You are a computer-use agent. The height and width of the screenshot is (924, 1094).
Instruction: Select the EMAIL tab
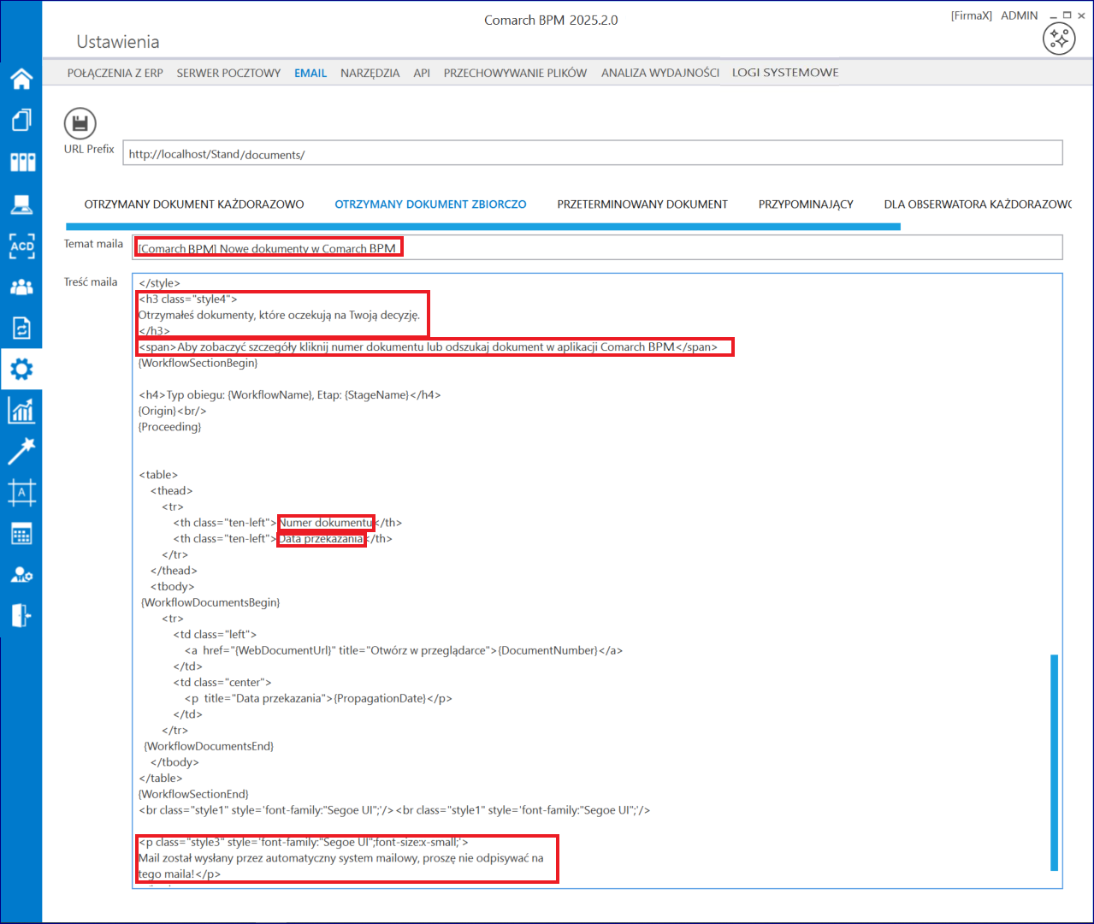click(x=310, y=73)
